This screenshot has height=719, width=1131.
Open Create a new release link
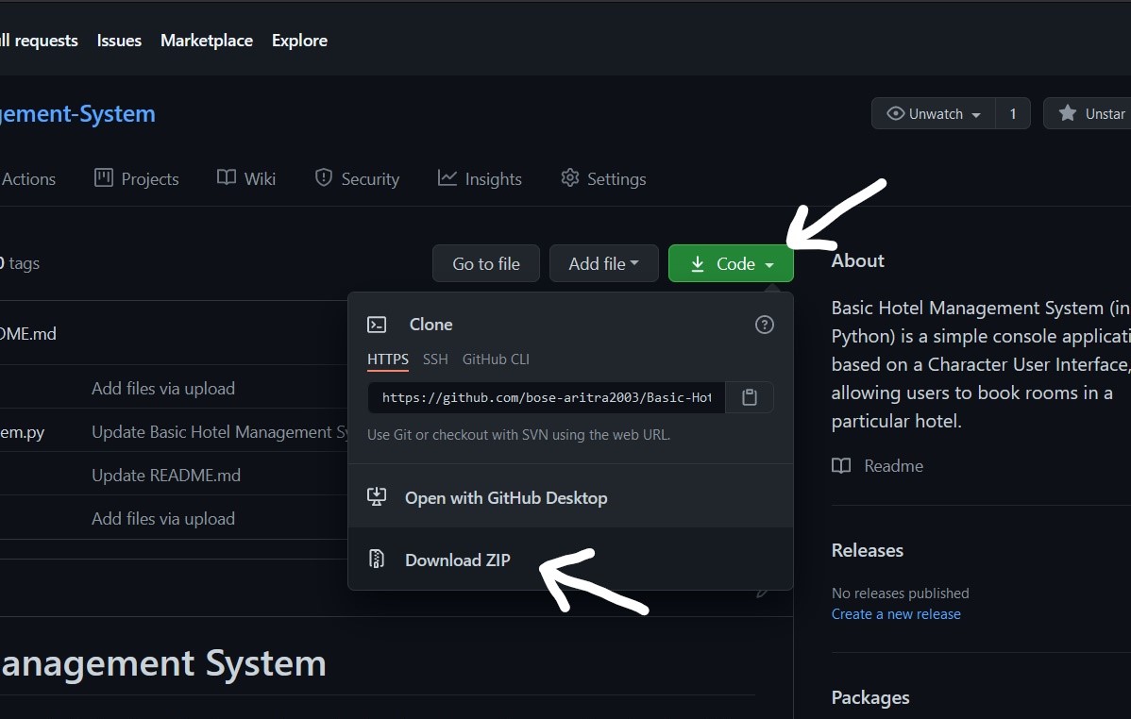click(x=896, y=613)
